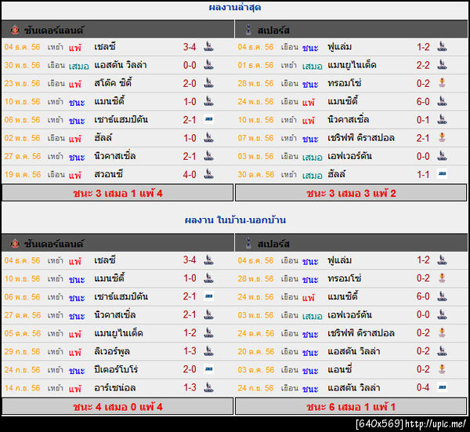
Task: Click league icon in เอฟเวอร์ตัน row under ในบ้าน-นอกบ้าน
Action: pyautogui.click(x=442, y=314)
